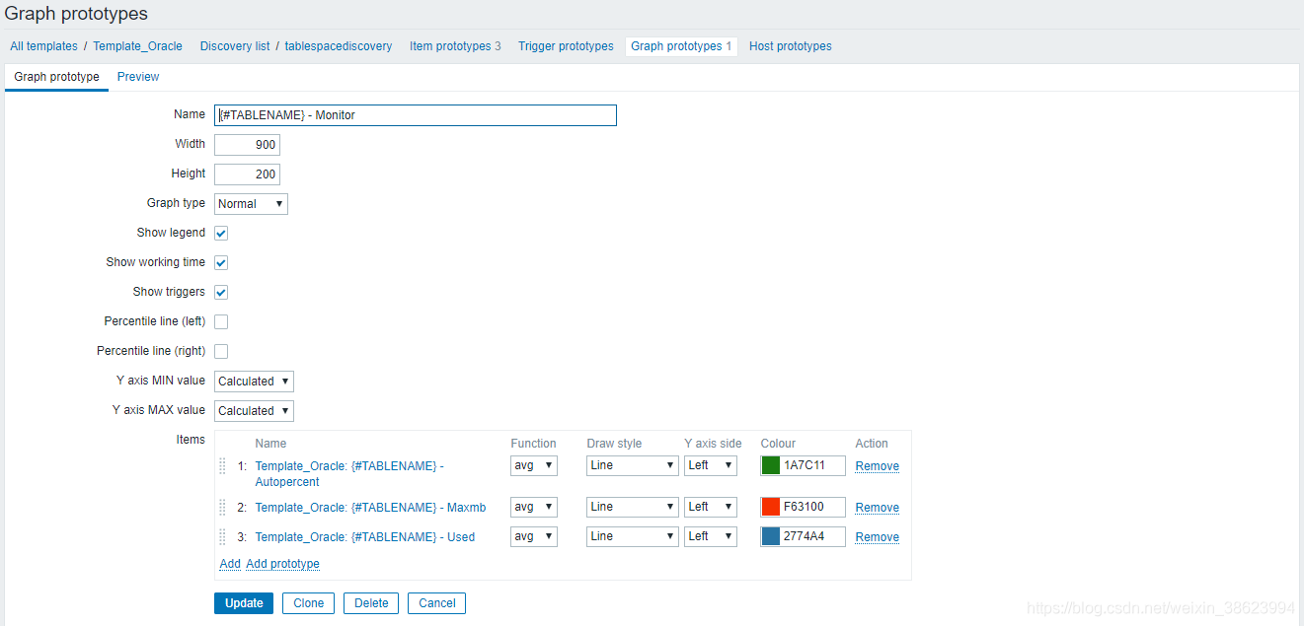Open the Graph type dropdown
The height and width of the screenshot is (626, 1304).
point(251,204)
